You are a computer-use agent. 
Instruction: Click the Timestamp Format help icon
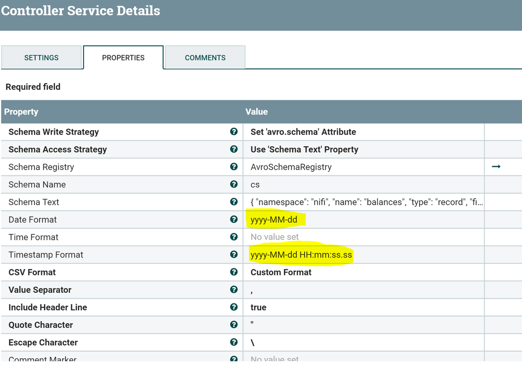pyautogui.click(x=234, y=254)
